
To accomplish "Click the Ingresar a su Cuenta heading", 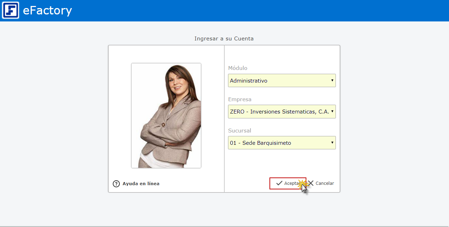I will click(224, 39).
